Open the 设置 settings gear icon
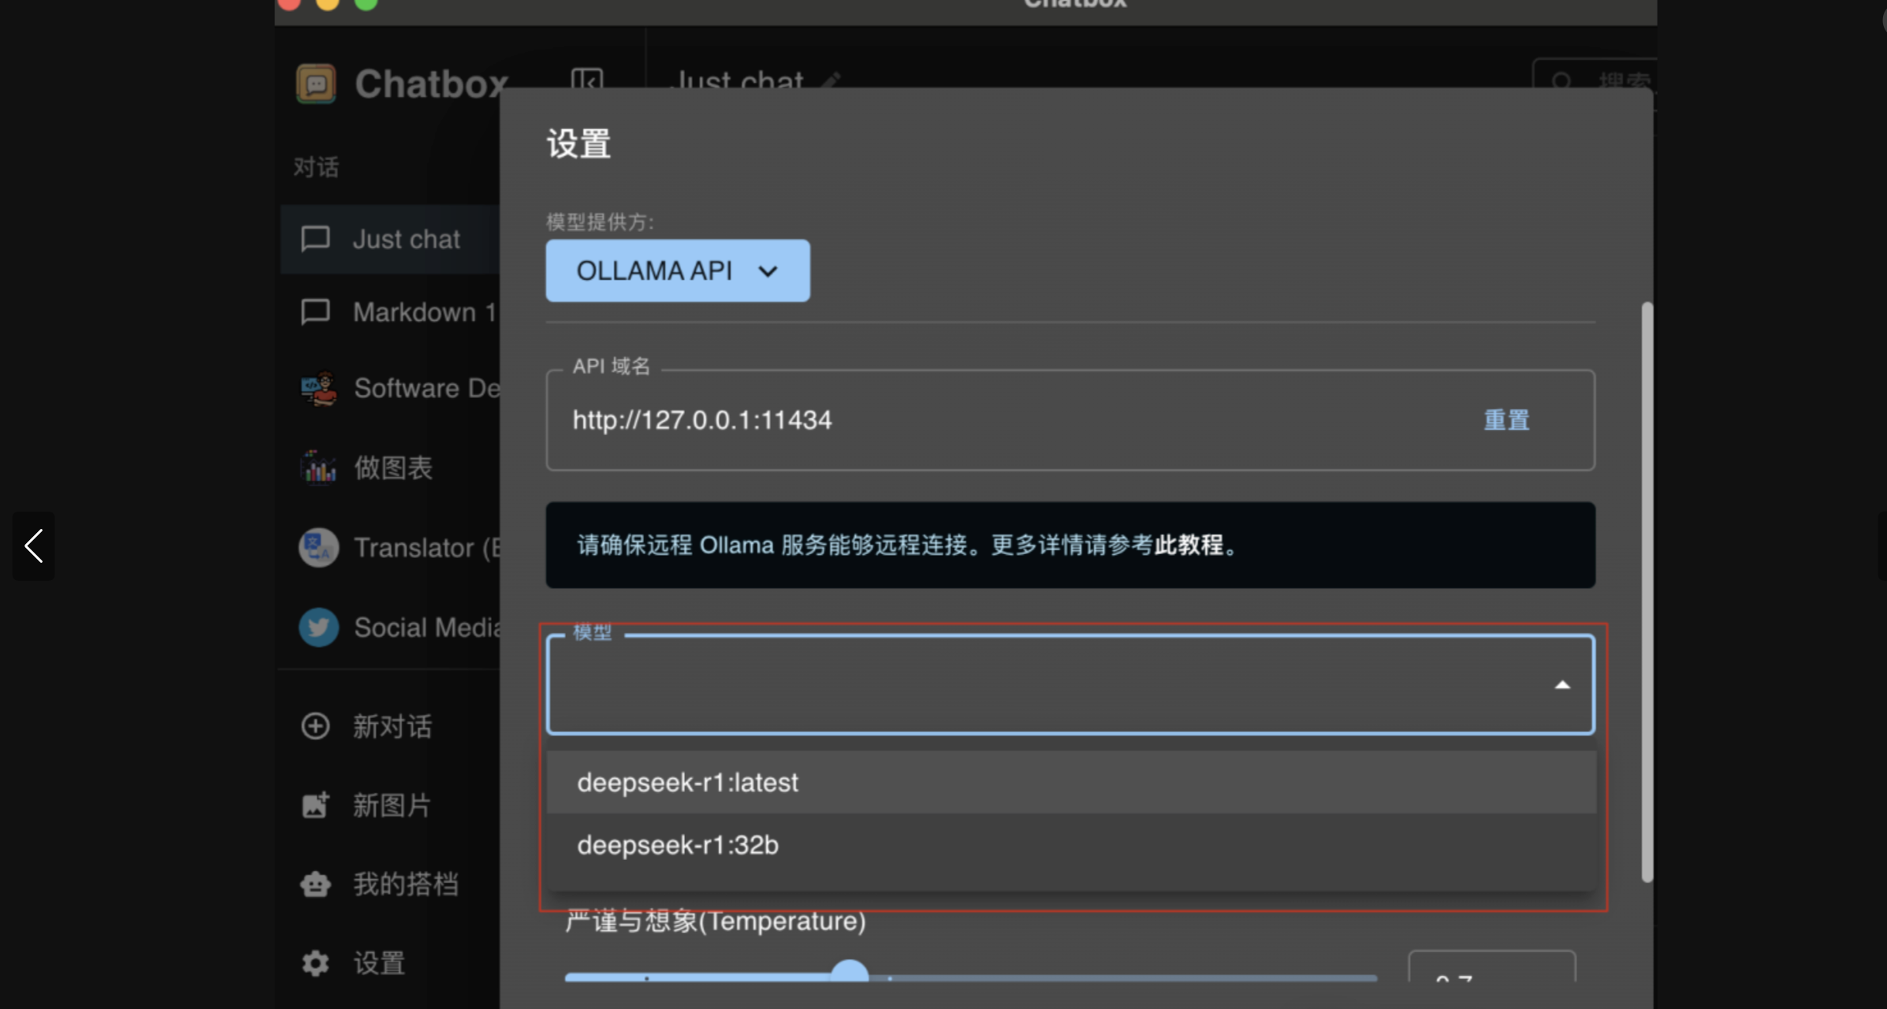The image size is (1887, 1009). (314, 962)
